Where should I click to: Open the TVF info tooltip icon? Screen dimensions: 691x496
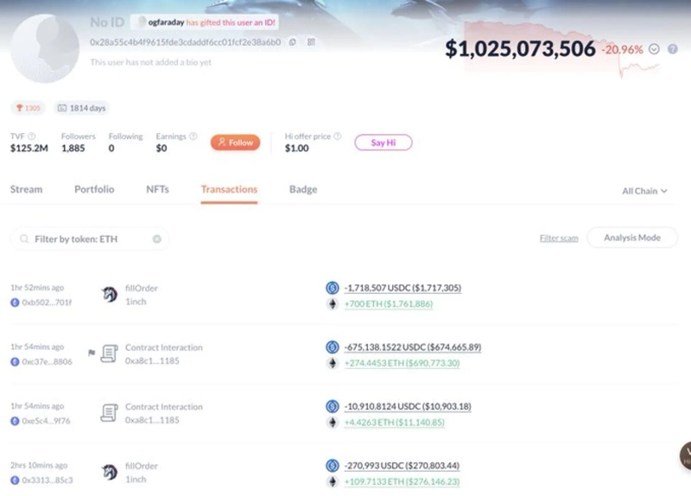coord(32,137)
